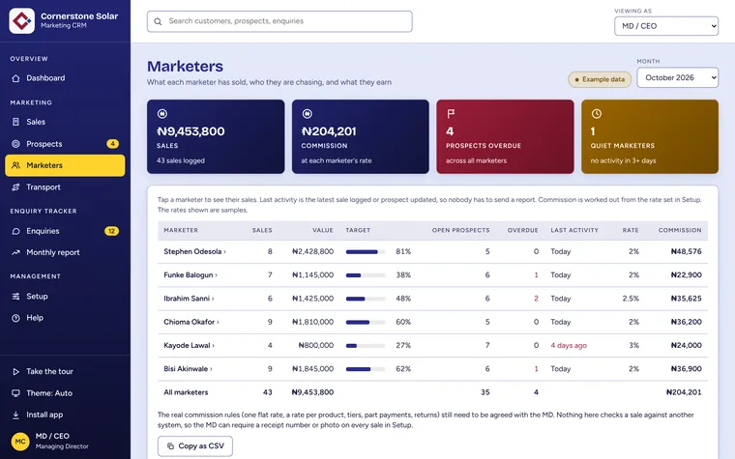The height and width of the screenshot is (459, 735).
Task: Click the flag icon on Prospects Overdue card
Action: [x=451, y=113]
